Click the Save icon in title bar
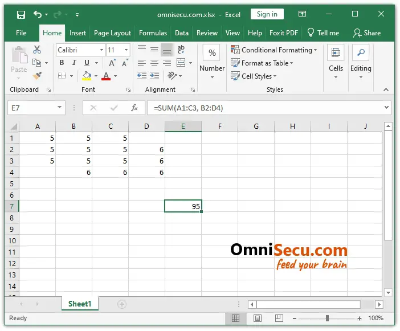Image resolution: width=400 pixels, height=331 pixels. click(x=21, y=15)
